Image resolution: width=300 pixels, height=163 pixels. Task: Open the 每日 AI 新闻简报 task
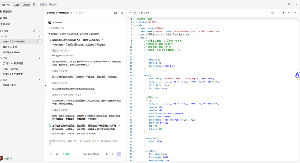tap(13, 63)
